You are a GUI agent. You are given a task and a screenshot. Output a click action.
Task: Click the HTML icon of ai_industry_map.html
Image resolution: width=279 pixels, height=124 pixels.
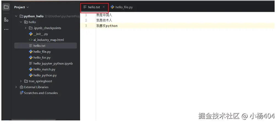(x=31, y=40)
